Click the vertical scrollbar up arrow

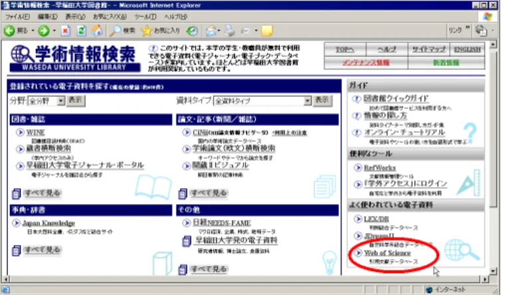click(x=493, y=45)
